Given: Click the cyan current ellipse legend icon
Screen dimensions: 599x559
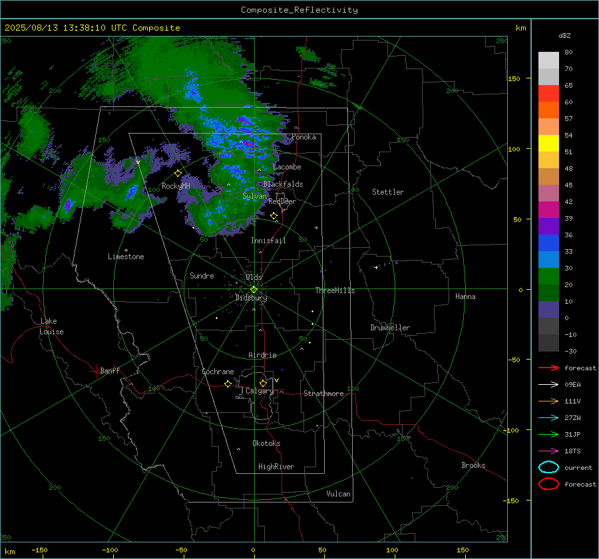Looking at the screenshot, I should (548, 467).
